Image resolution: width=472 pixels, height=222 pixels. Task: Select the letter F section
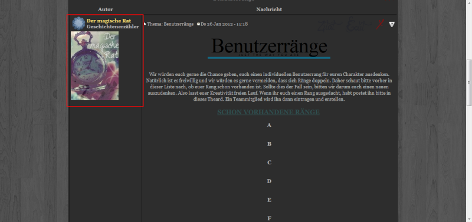[x=269, y=218]
